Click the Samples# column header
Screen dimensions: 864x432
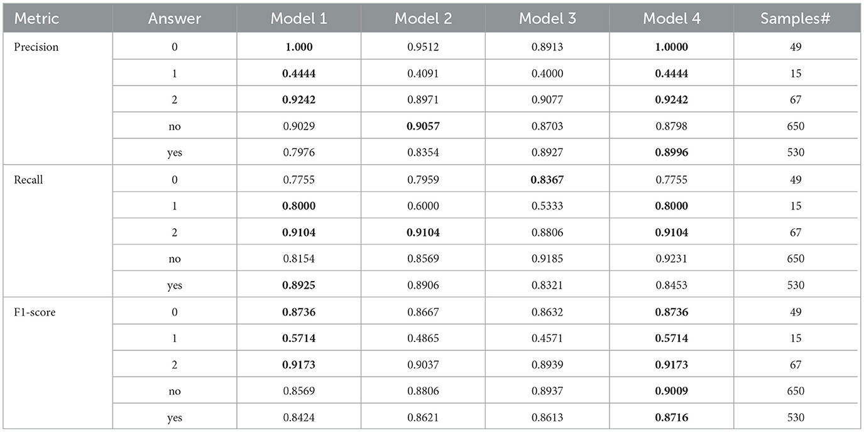click(x=796, y=19)
